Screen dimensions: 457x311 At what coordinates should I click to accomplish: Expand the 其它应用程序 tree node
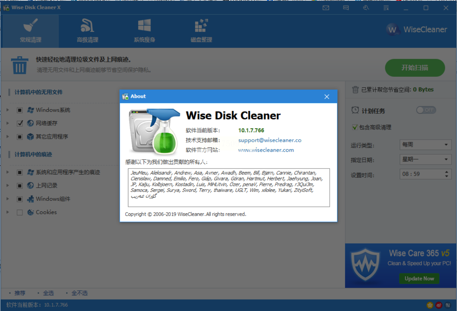(x=7, y=136)
